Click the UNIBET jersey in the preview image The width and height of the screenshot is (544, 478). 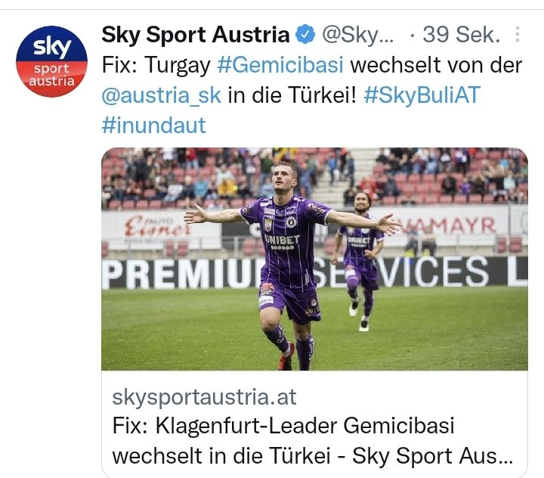pos(283,241)
